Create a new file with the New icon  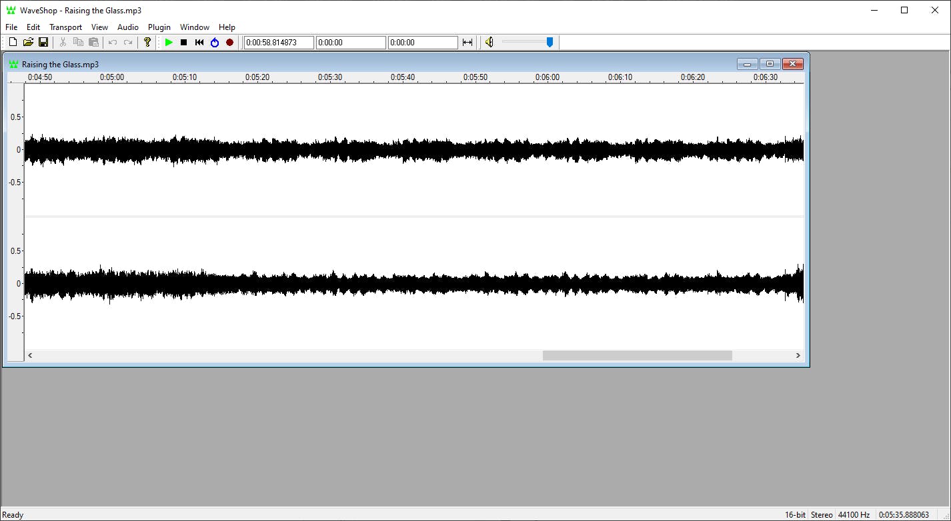[x=13, y=43]
